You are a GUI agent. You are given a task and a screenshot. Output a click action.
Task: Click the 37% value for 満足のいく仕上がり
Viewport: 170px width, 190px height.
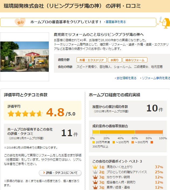coord(159,167)
